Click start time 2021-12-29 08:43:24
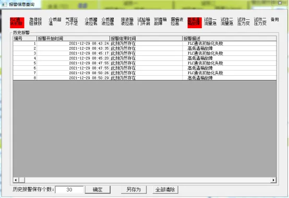 [x=89, y=43]
